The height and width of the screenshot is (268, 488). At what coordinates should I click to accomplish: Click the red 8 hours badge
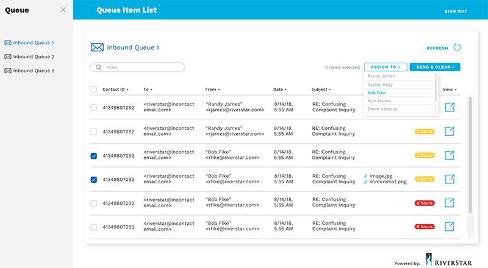[424, 227]
